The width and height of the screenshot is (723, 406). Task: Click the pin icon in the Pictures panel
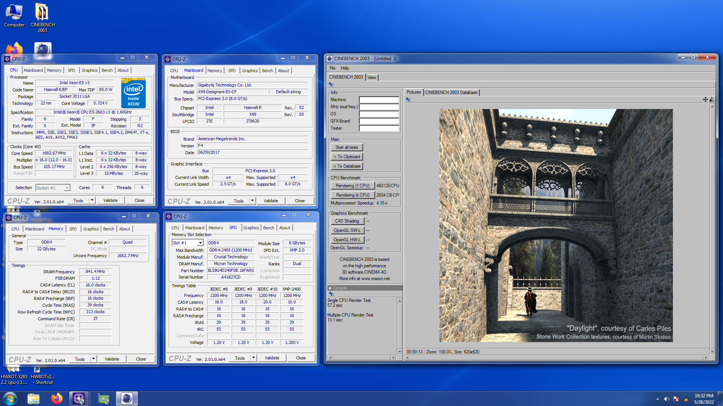pos(408,100)
